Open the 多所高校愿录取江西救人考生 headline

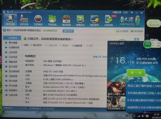pos(144,93)
